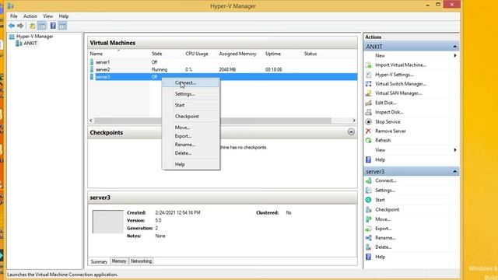This screenshot has height=280, width=498.
Task: Select the server2 virtual machine row
Action: point(223,69)
